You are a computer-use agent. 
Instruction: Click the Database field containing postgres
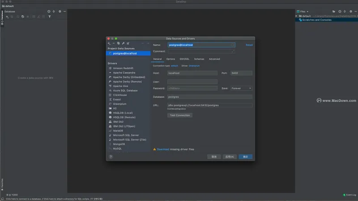(210, 97)
